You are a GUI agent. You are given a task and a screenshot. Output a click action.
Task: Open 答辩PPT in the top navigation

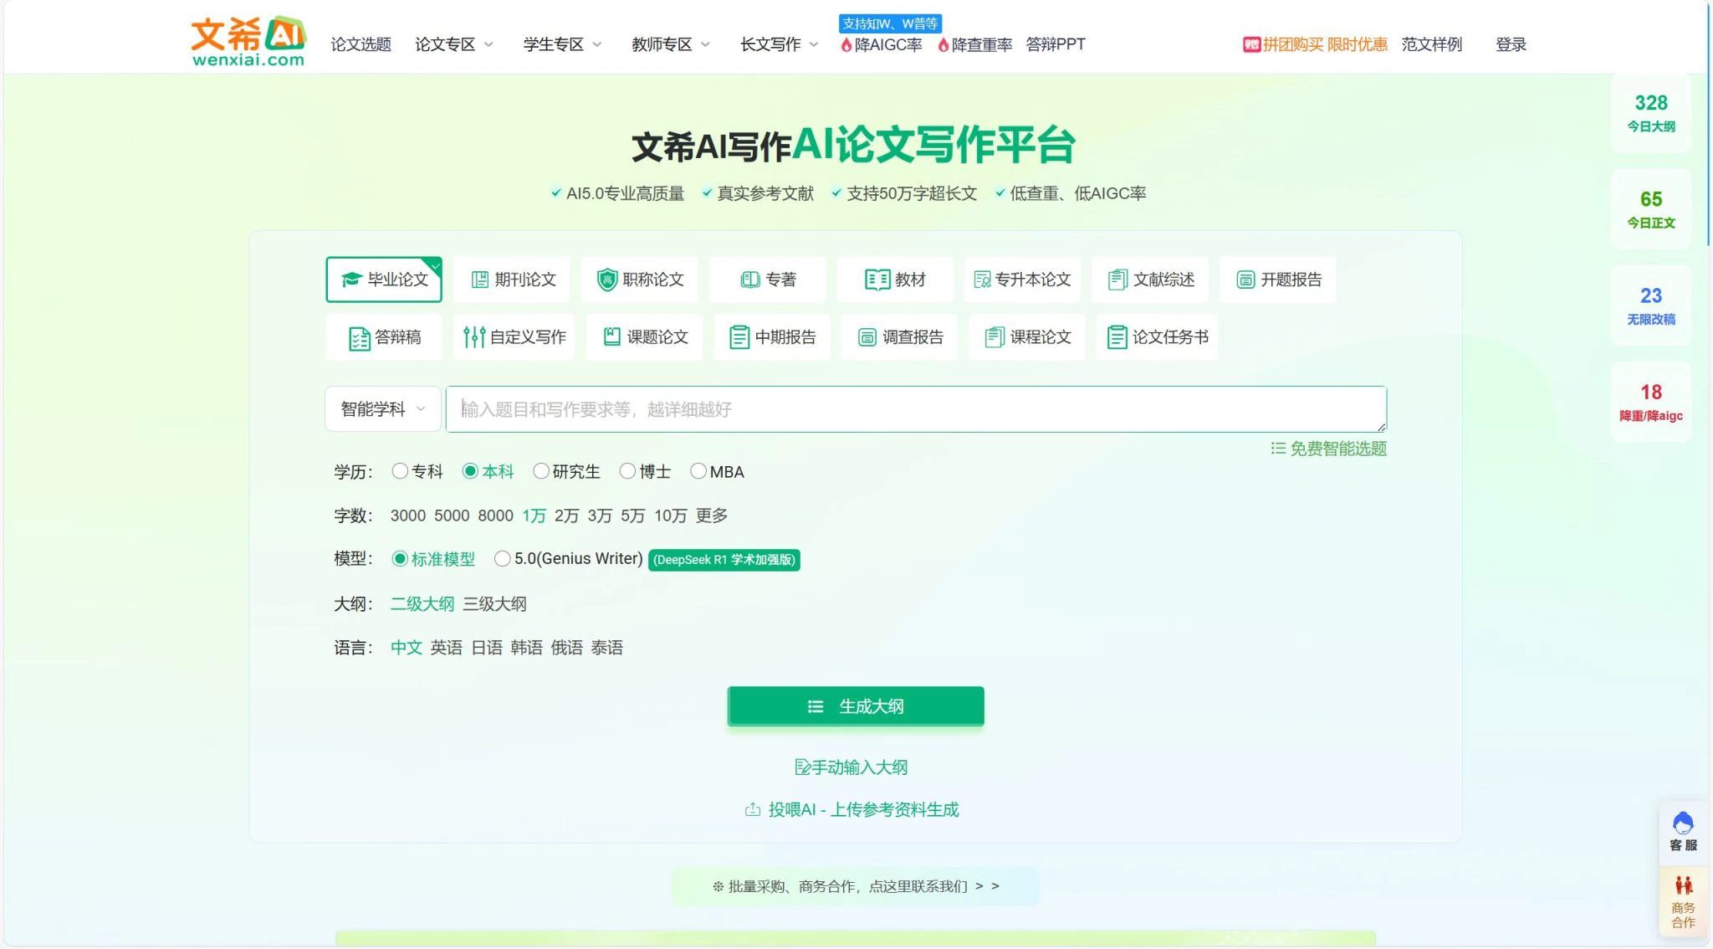pos(1056,44)
